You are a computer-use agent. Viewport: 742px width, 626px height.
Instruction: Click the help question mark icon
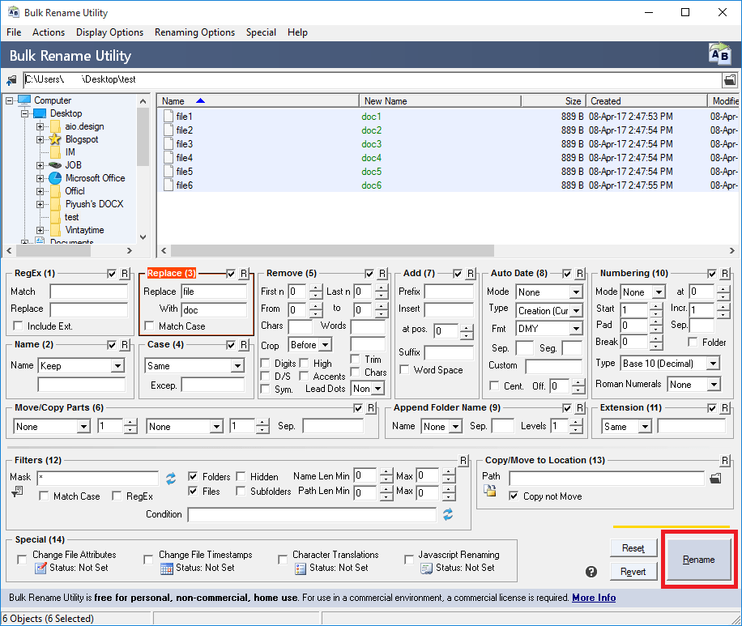[x=591, y=572]
